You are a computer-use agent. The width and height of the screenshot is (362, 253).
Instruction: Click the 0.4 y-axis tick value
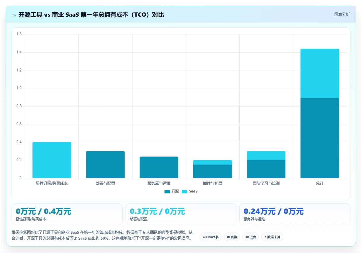click(x=19, y=142)
